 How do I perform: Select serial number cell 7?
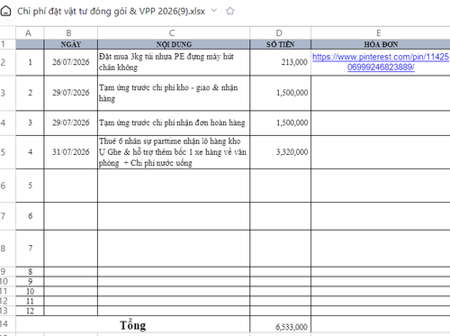(x=30, y=249)
